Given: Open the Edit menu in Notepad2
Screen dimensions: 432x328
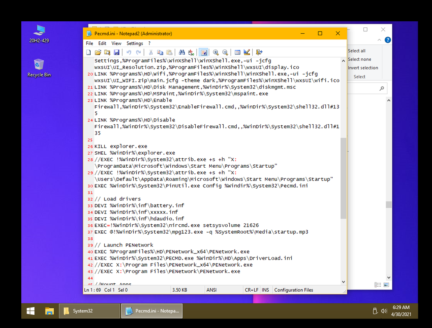Looking at the screenshot, I should [102, 43].
